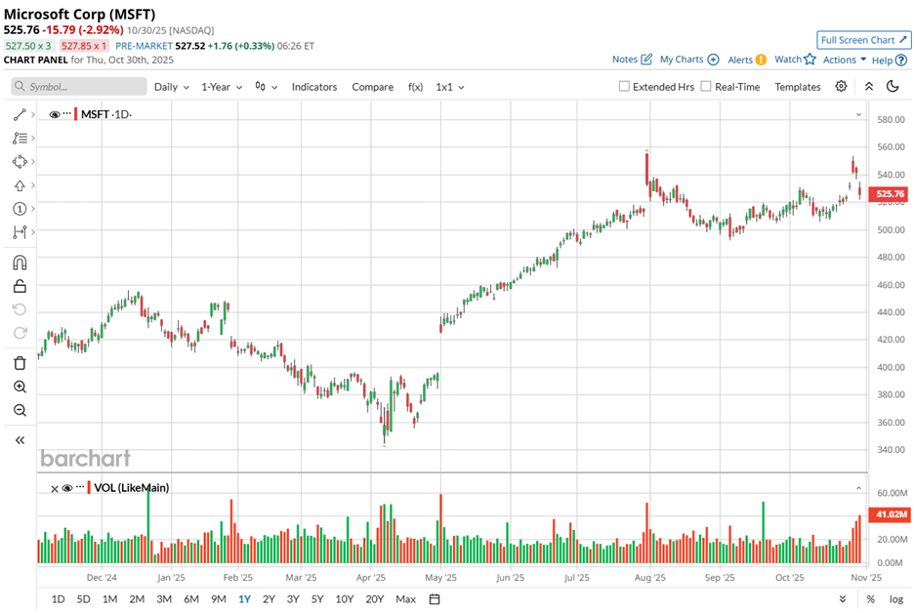Select the 2Y time range
Screen dimensions: 914x613
pyautogui.click(x=269, y=599)
